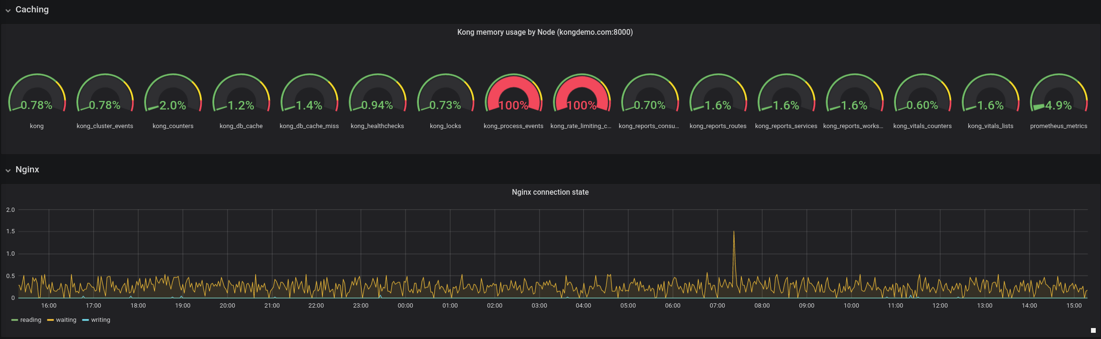Toggle the writing series in legend

[x=101, y=320]
